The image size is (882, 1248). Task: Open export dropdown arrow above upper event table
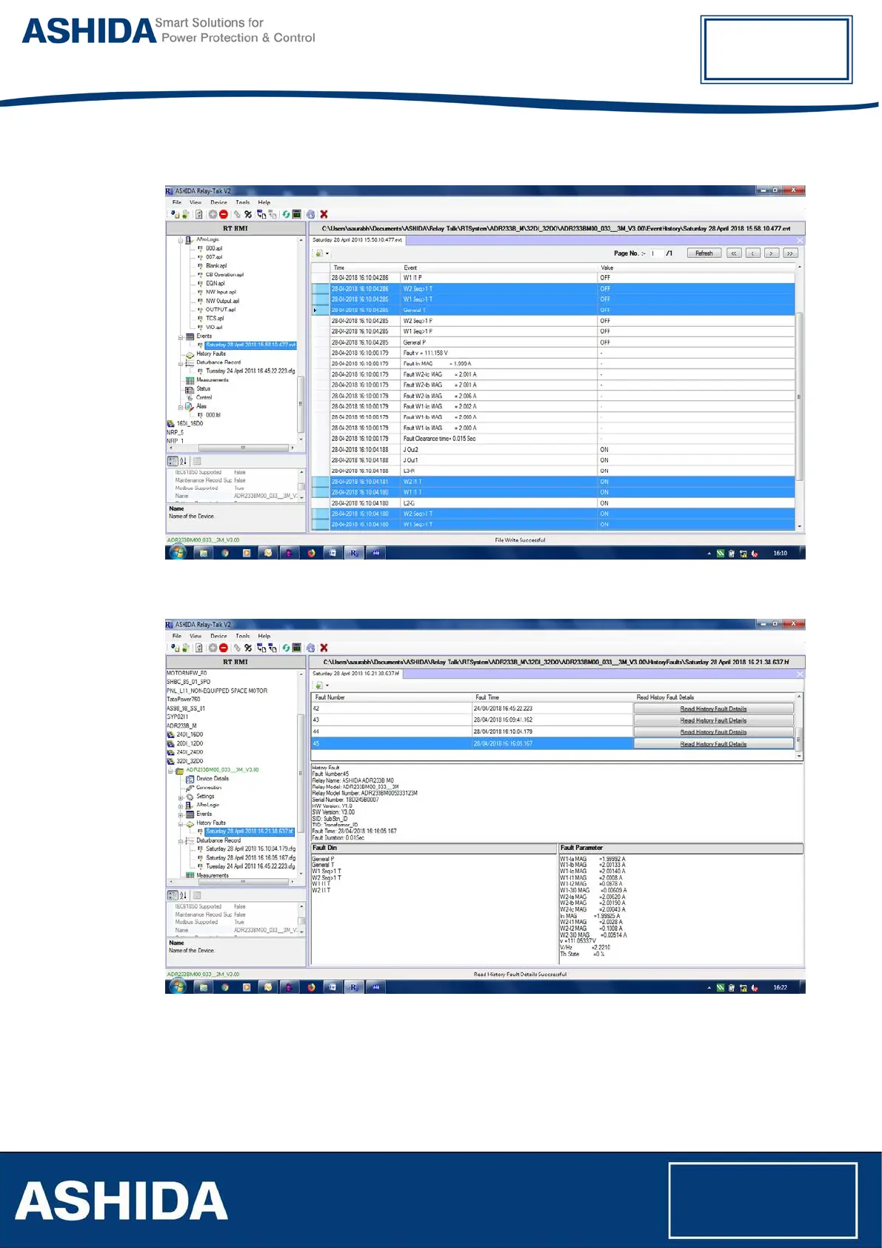click(x=327, y=253)
